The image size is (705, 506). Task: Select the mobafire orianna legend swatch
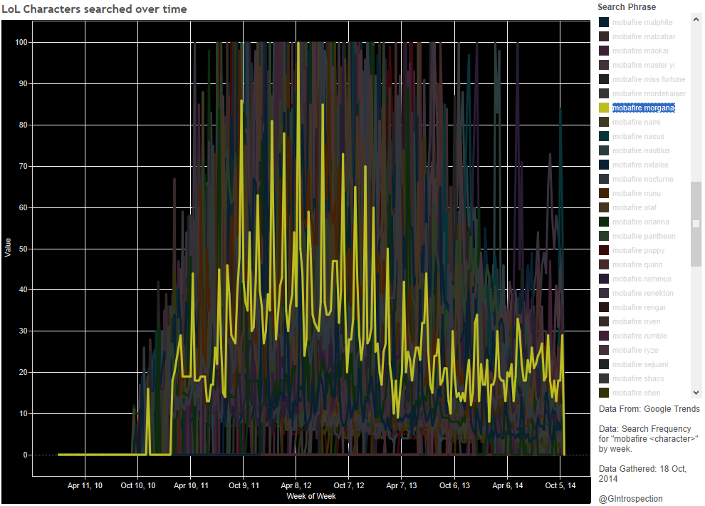tap(604, 222)
